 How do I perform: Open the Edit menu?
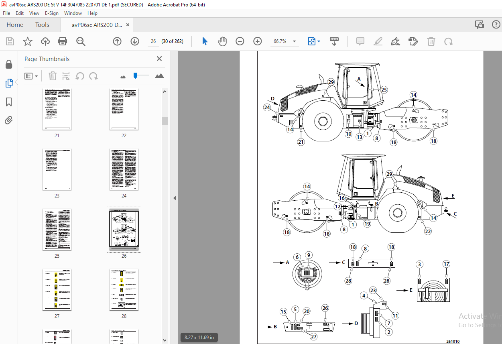(x=20, y=13)
